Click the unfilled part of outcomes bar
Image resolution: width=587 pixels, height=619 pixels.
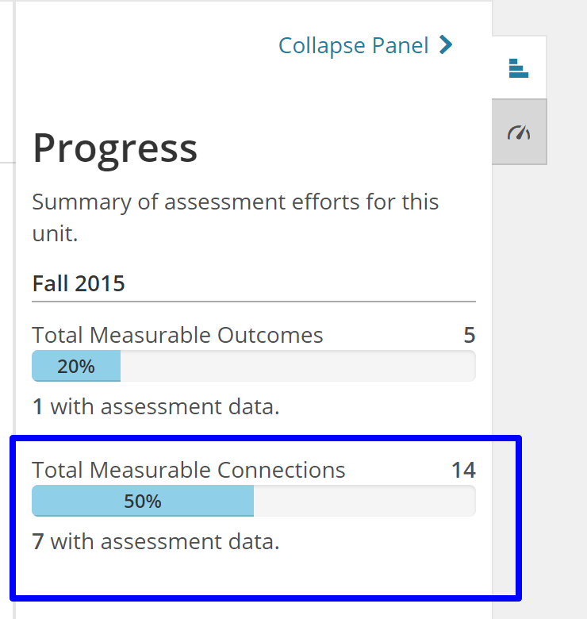pyautogui.click(x=297, y=366)
